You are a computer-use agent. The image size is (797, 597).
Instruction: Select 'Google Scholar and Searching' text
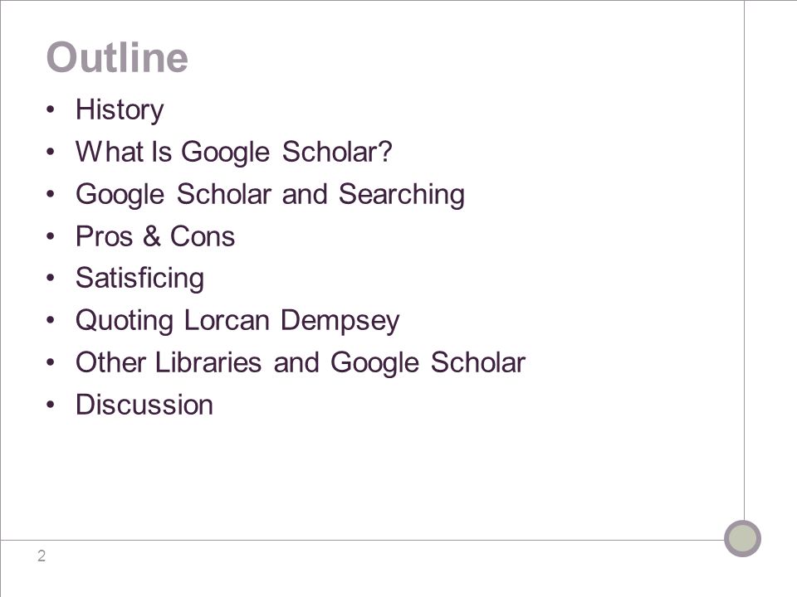270,194
